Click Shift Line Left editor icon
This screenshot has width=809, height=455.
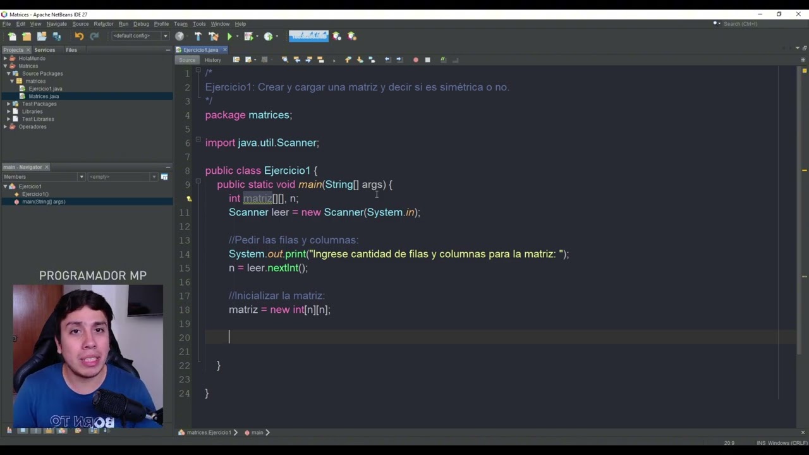387,59
